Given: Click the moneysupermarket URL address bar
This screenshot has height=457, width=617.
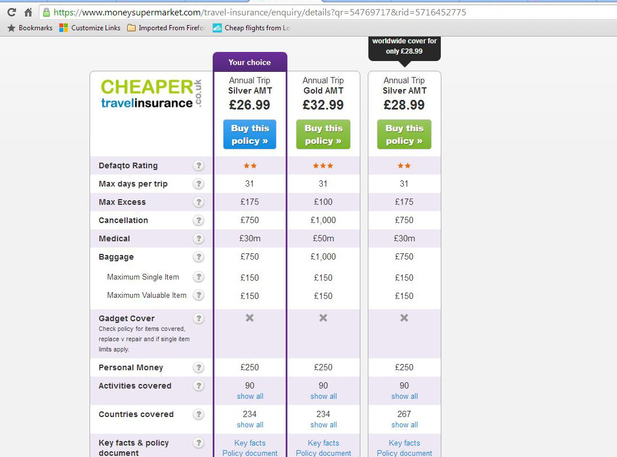Looking at the screenshot, I should tap(328, 12).
